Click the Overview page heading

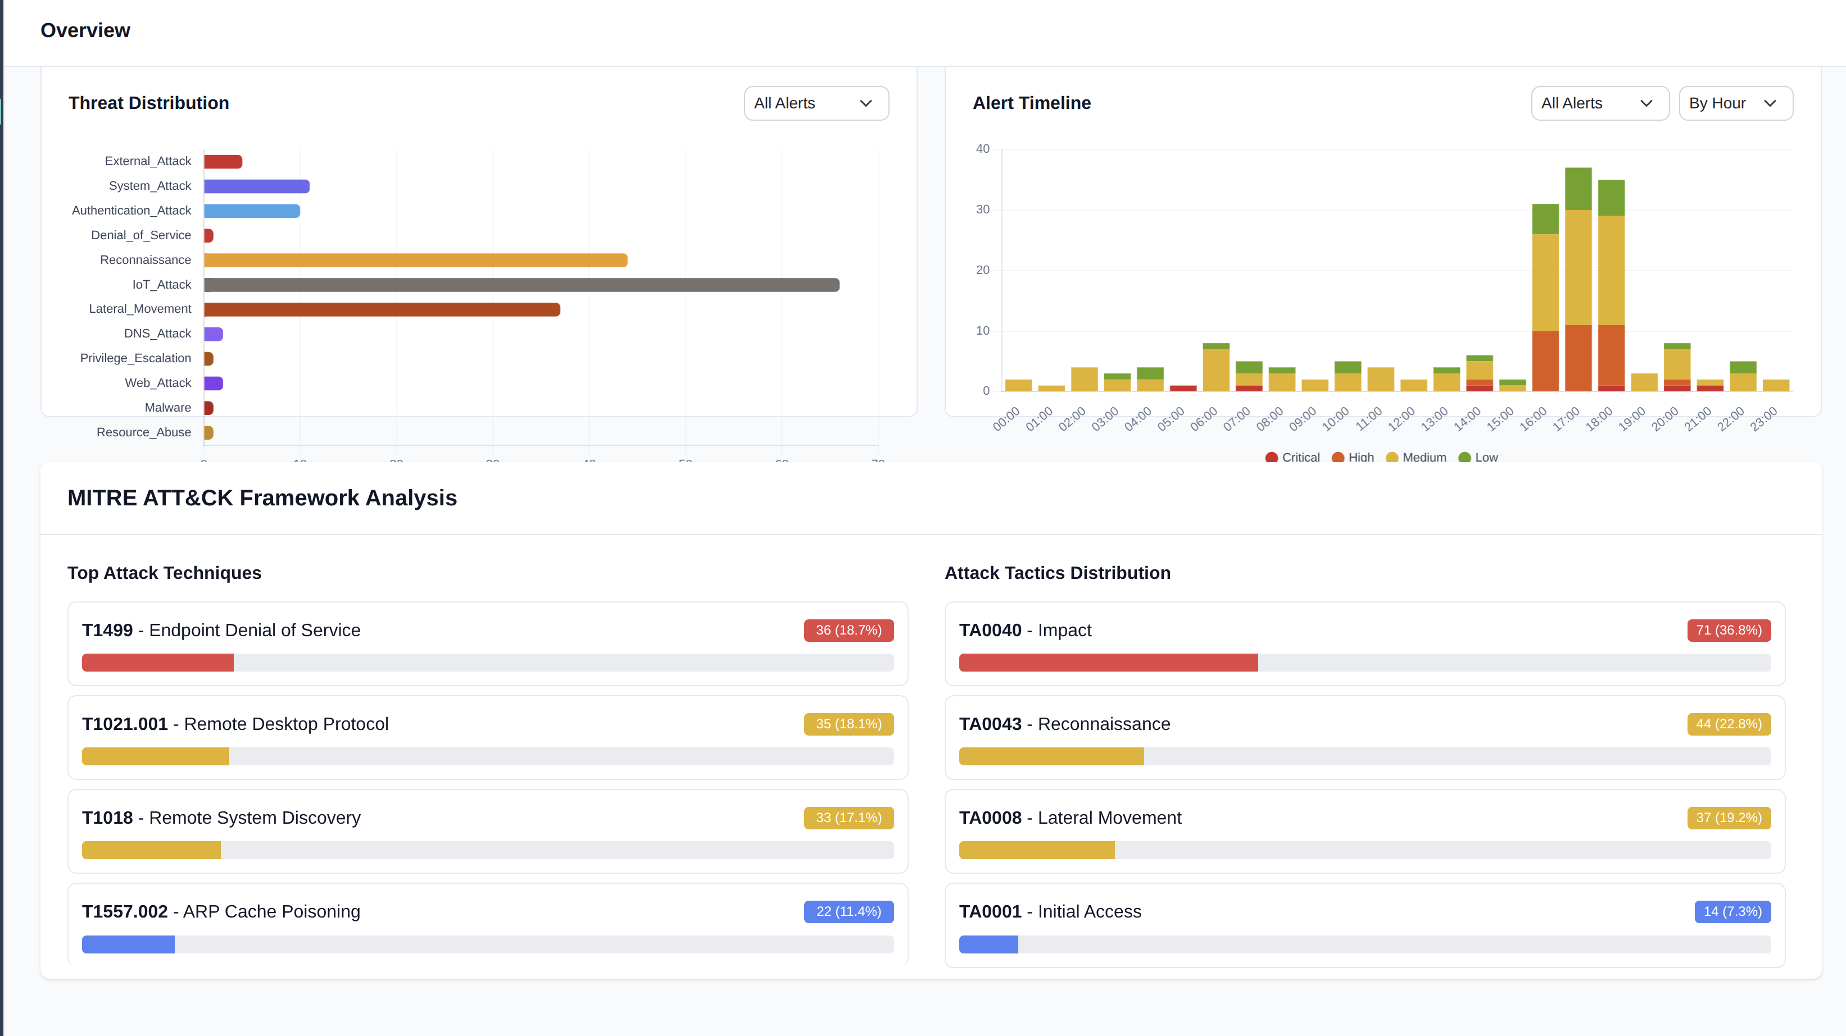[x=85, y=30]
